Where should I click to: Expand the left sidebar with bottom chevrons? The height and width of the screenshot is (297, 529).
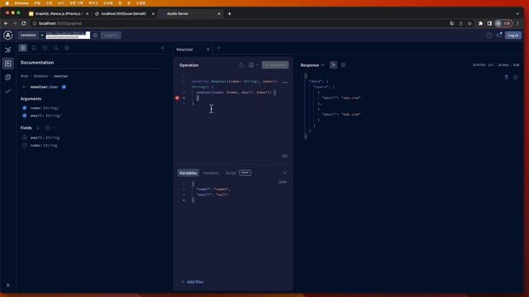click(8, 285)
